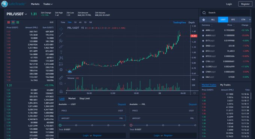Favorite the CFB/USDT pair star
The image size is (255, 139).
(203, 61)
